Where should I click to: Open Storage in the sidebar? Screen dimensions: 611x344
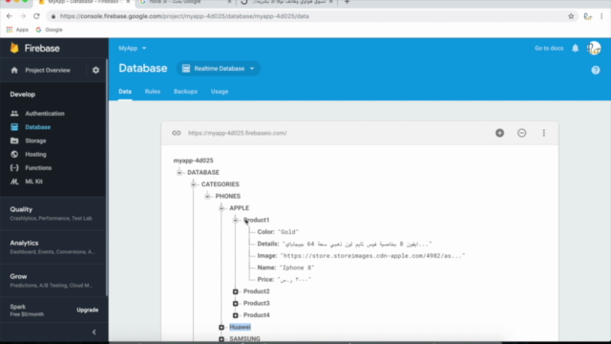35,140
